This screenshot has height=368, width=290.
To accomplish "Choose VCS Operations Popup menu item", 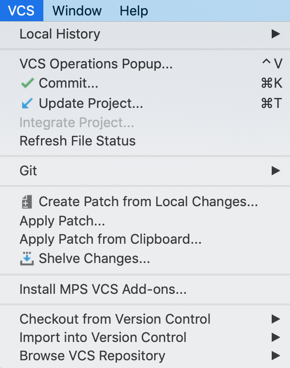I will click(x=96, y=64).
